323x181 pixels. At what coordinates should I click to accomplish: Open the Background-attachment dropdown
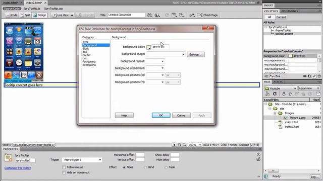[163, 68]
